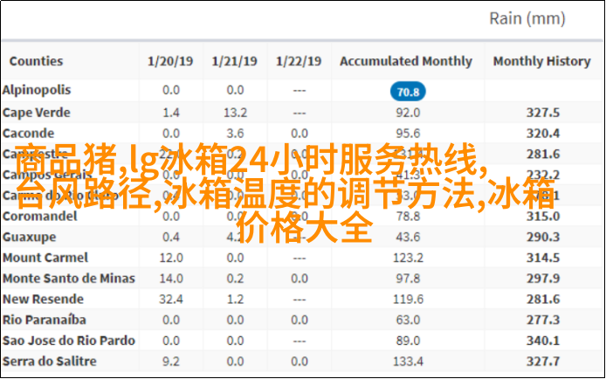This screenshot has width=606, height=379.
Task: Click the 1/21/19 column header
Action: tap(235, 61)
